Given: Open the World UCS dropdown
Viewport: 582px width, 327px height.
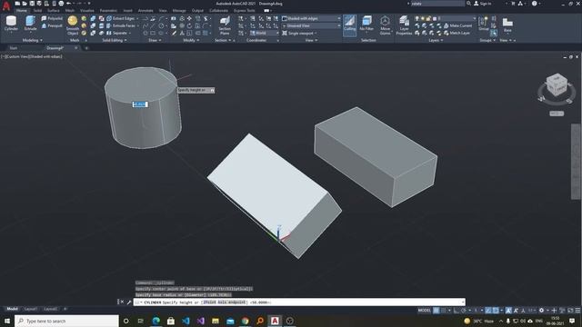Looking at the screenshot, I should pyautogui.click(x=265, y=33).
